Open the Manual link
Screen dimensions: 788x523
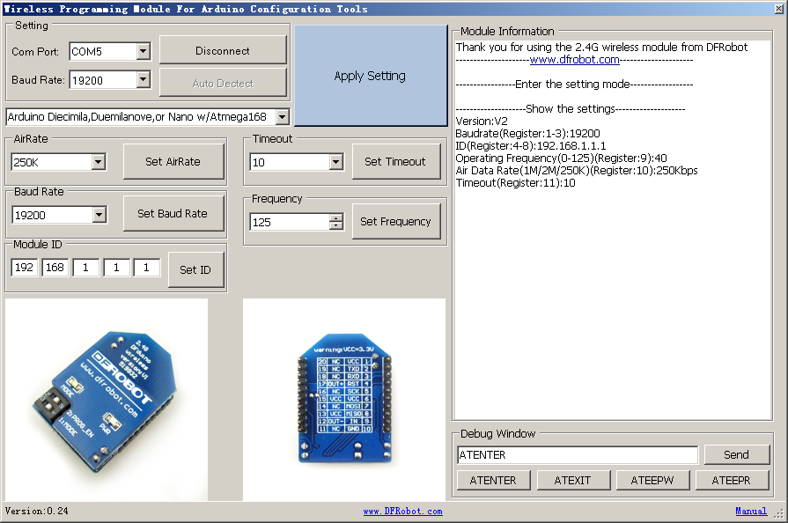point(751,511)
